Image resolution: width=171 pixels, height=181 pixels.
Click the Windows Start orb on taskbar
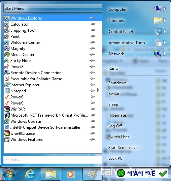tap(9, 174)
